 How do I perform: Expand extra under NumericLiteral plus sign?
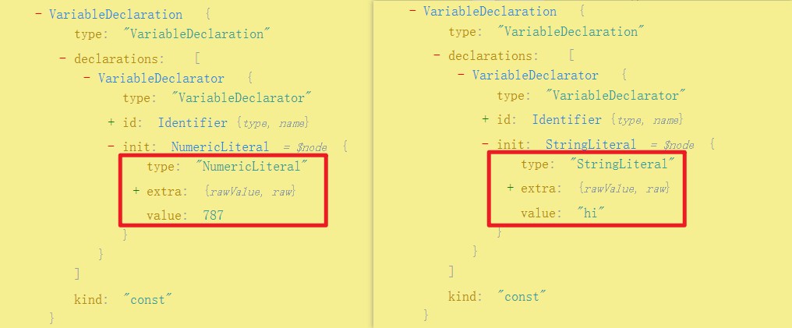[136, 191]
